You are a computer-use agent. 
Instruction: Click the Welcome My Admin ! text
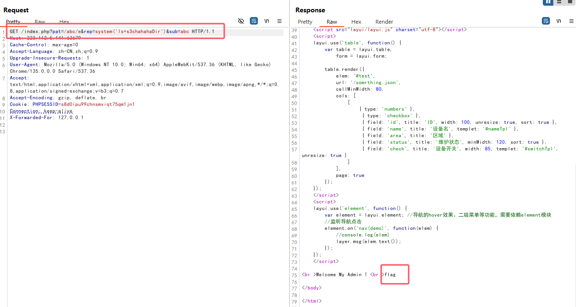(341, 275)
